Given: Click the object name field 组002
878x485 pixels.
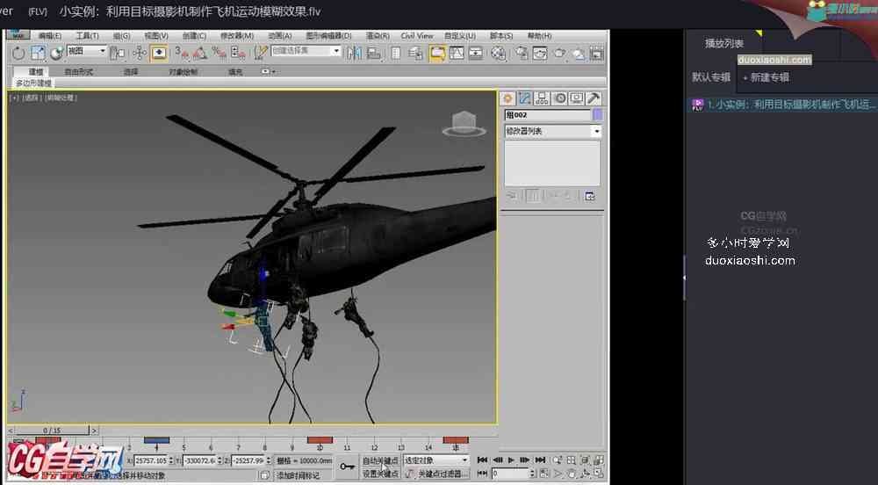Looking at the screenshot, I should 547,115.
